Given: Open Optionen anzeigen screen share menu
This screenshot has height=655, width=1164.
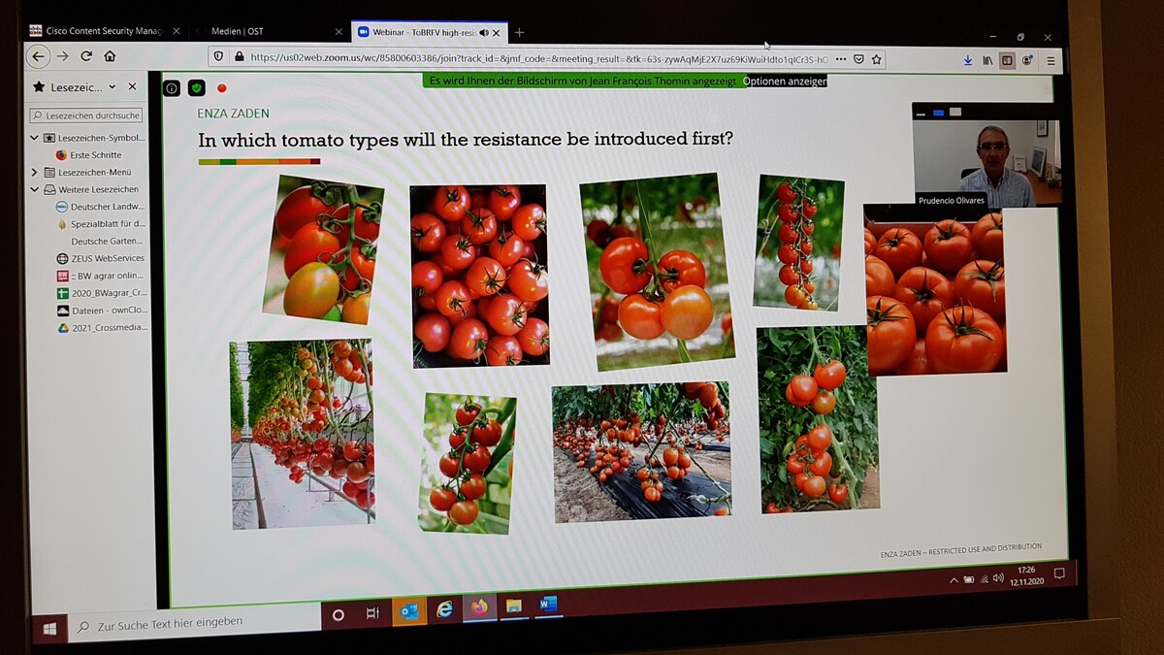Looking at the screenshot, I should click(785, 82).
